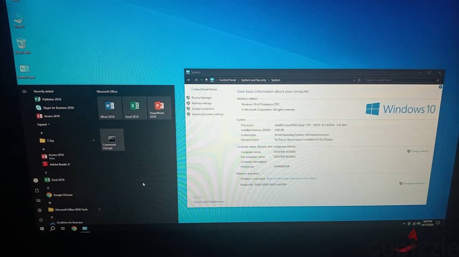Select System and Security in the breadcrumb
Screen dimensions: 459x257
(253, 80)
